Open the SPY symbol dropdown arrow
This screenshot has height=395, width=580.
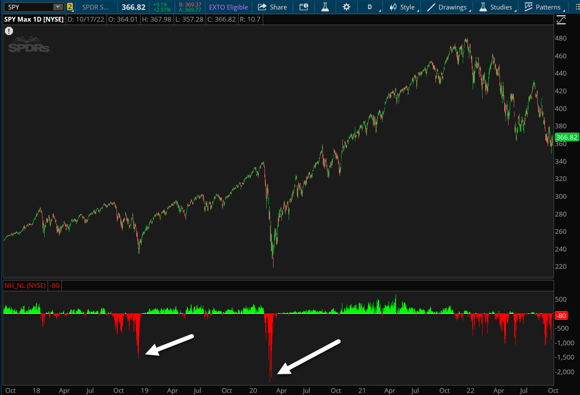(58, 7)
